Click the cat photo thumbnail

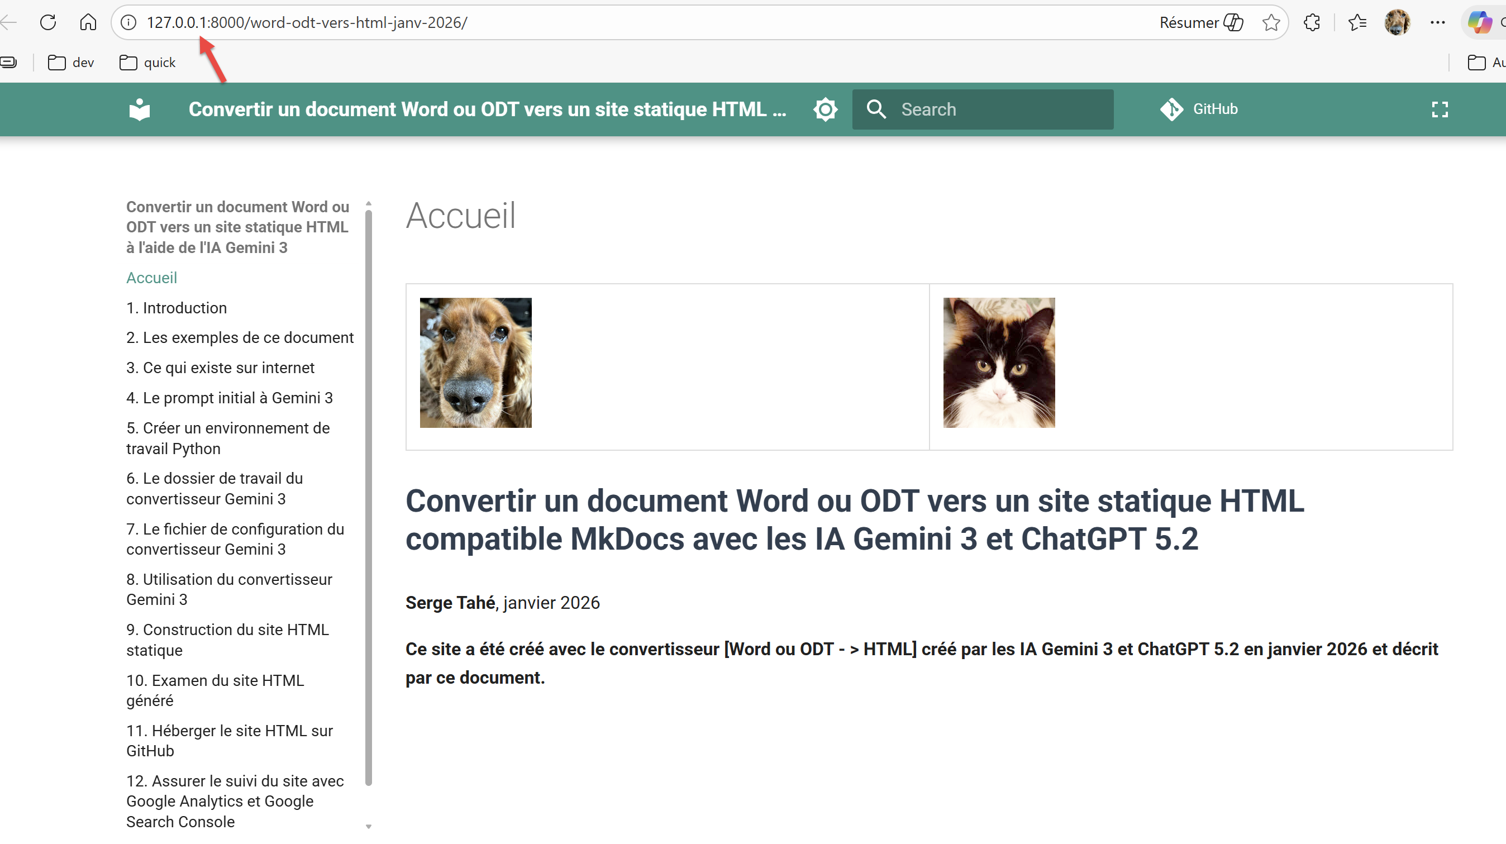coord(999,363)
